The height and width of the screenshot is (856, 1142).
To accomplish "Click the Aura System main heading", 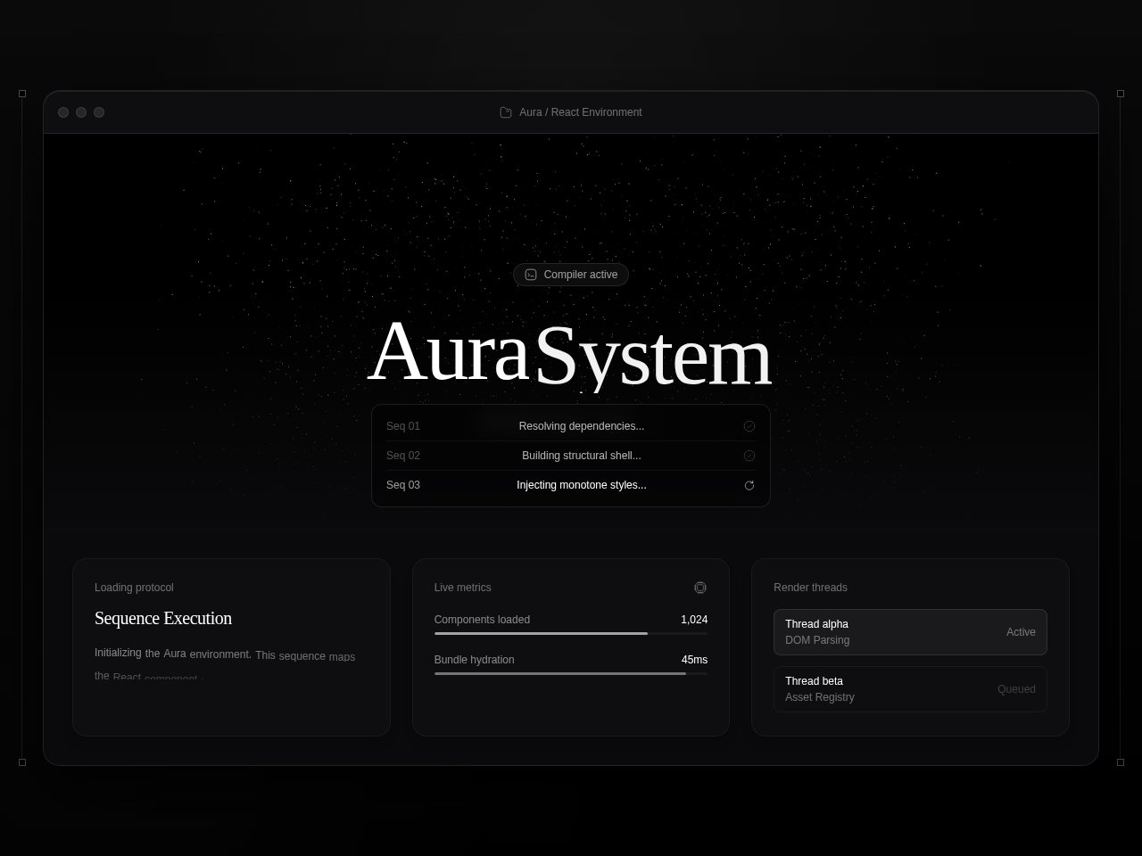I will pyautogui.click(x=570, y=354).
